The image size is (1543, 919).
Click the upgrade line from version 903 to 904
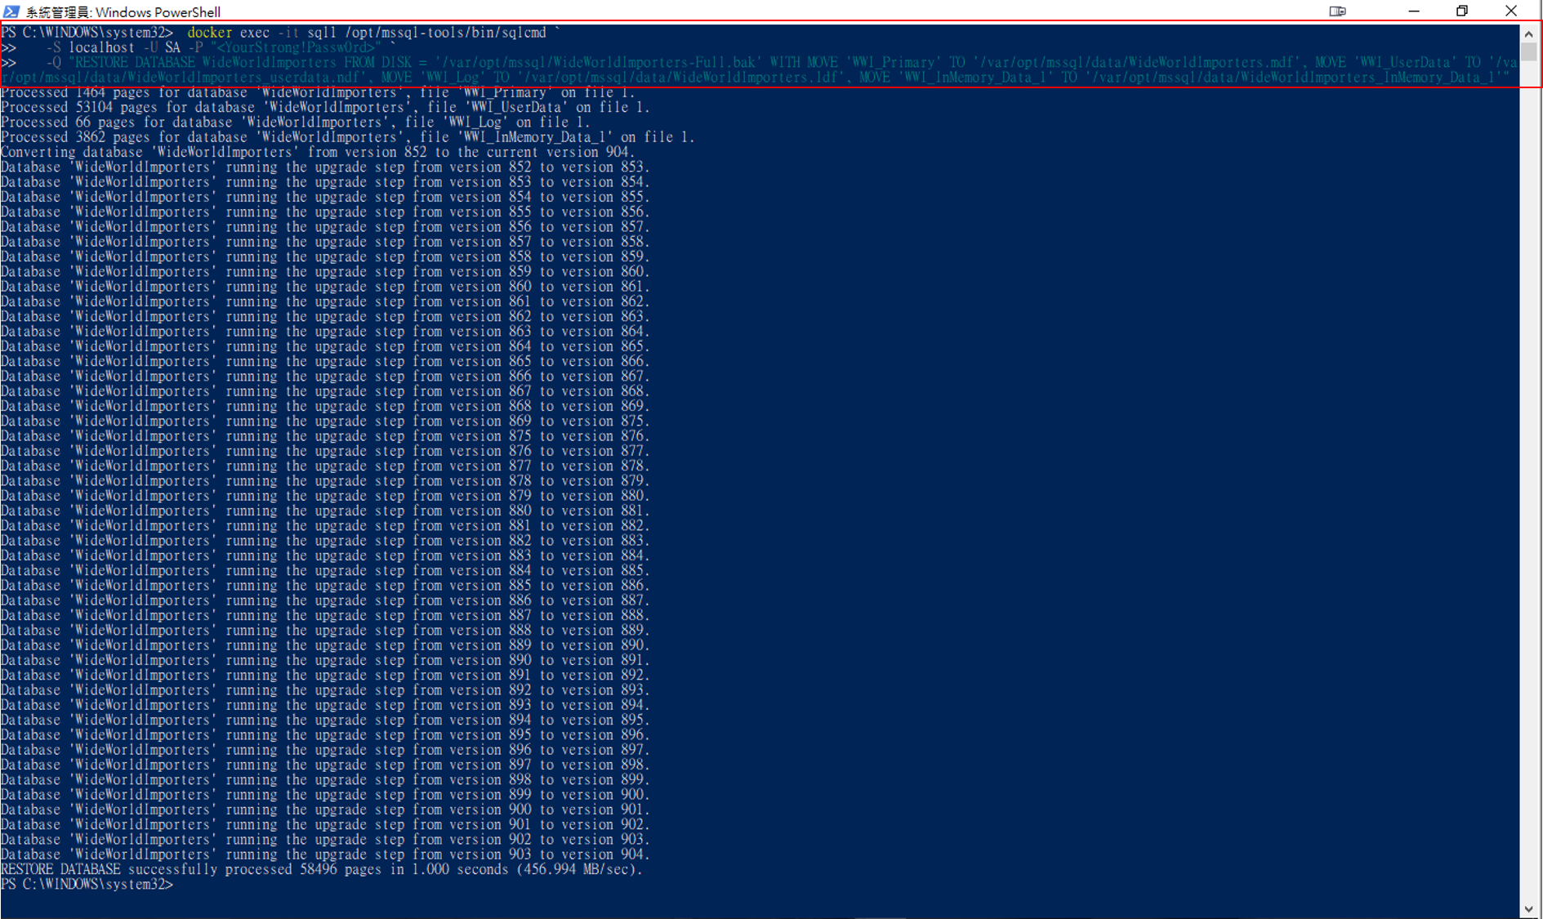click(x=325, y=854)
